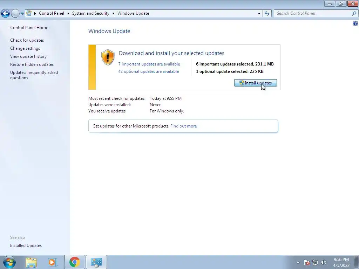Screen dimensions: 359x269
Task: Click the Control Panel icon in address bar
Action: [x=29, y=13]
